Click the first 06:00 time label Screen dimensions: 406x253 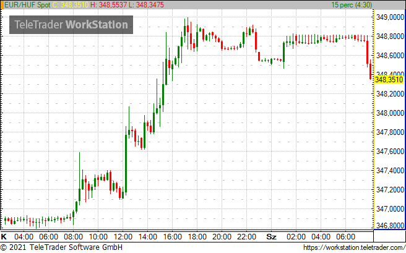point(48,236)
